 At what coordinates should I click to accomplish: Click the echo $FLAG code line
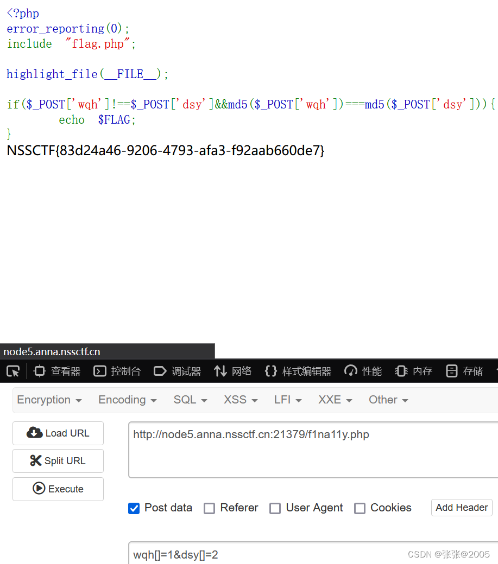[97, 119]
